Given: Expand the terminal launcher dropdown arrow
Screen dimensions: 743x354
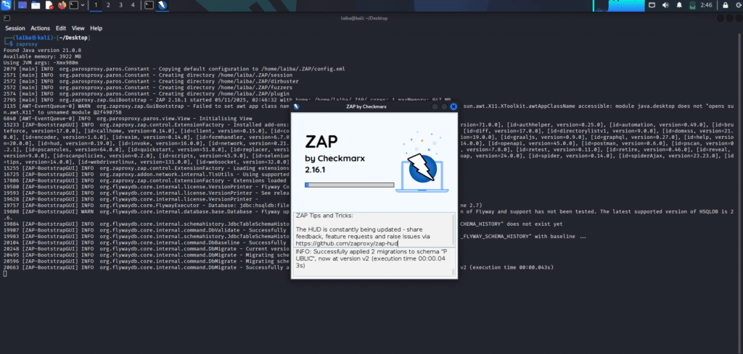Looking at the screenshot, I should click(84, 5).
